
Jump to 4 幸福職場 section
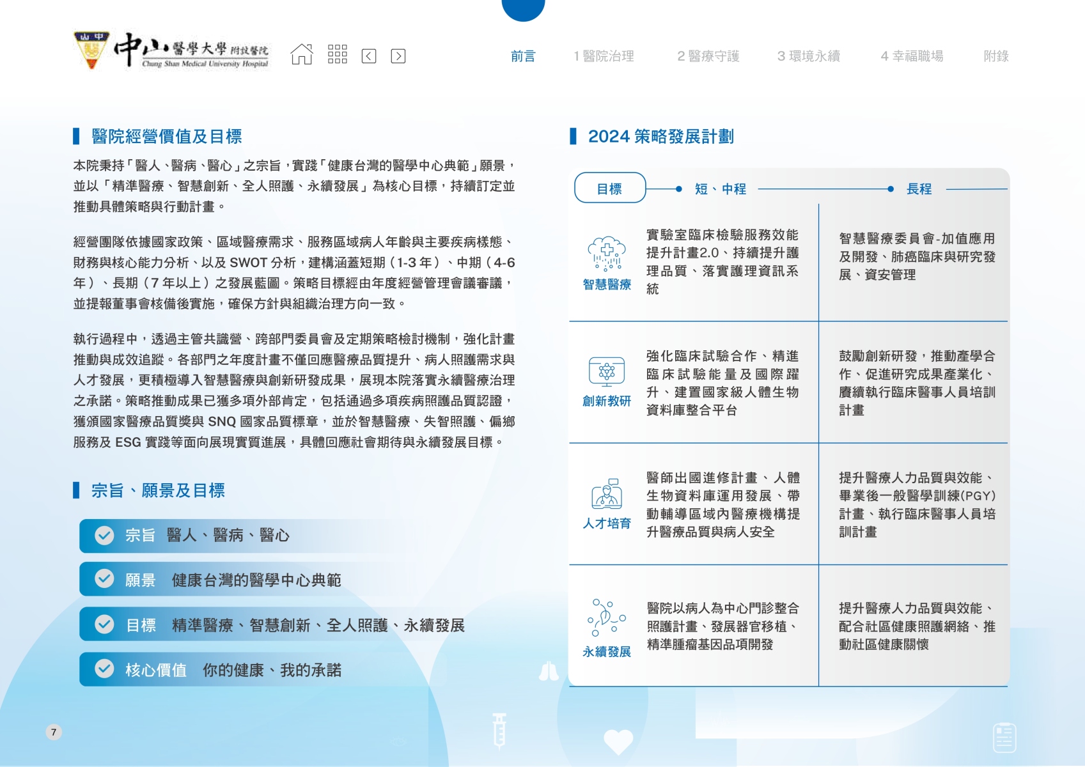pyautogui.click(x=912, y=56)
